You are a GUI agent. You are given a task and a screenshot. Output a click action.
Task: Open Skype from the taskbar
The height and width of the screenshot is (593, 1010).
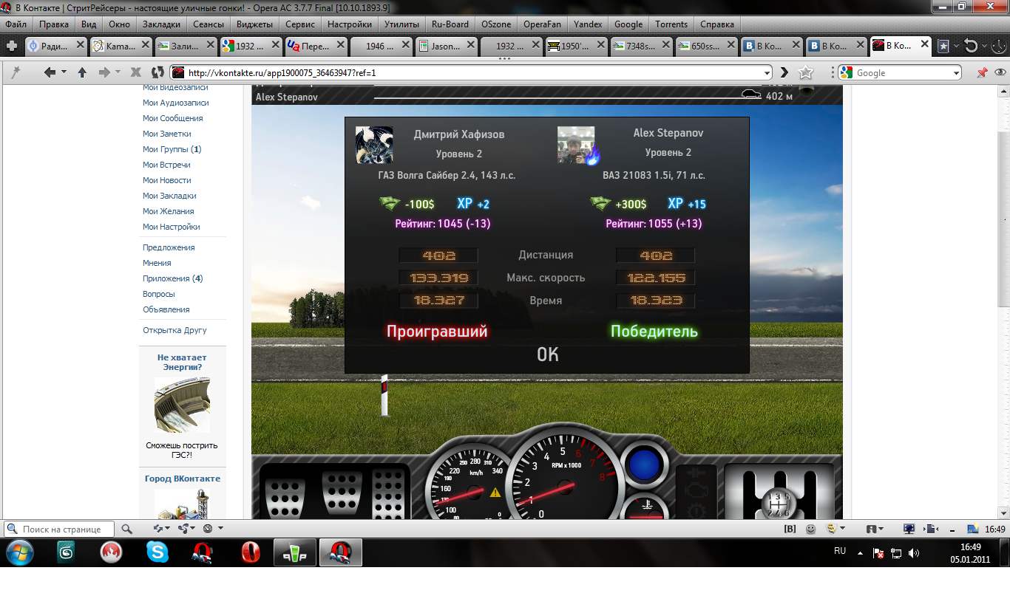coord(157,552)
